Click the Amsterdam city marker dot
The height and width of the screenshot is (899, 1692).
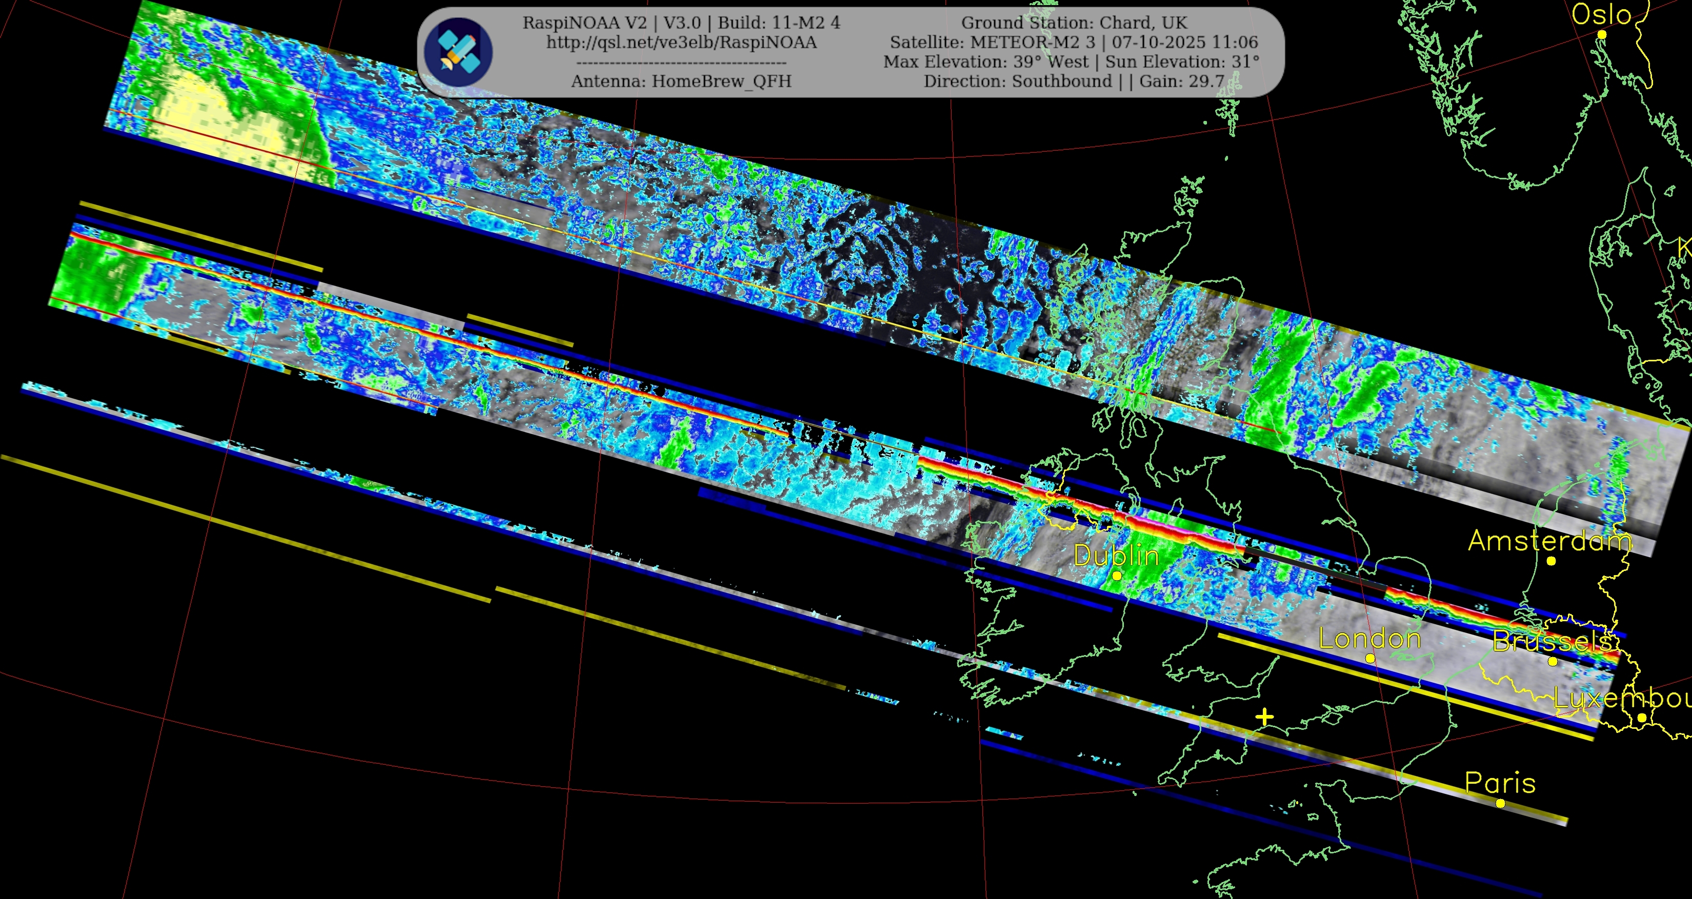coord(1551,561)
